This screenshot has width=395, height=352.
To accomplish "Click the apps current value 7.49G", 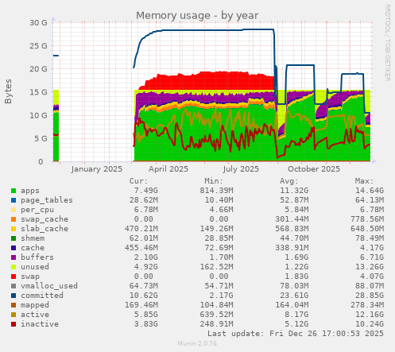I will [145, 191].
